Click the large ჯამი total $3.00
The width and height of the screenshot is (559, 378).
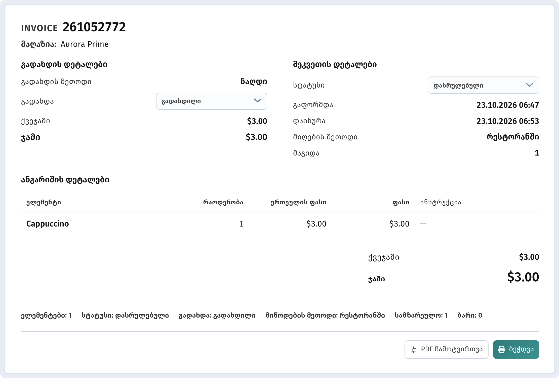[x=523, y=277]
